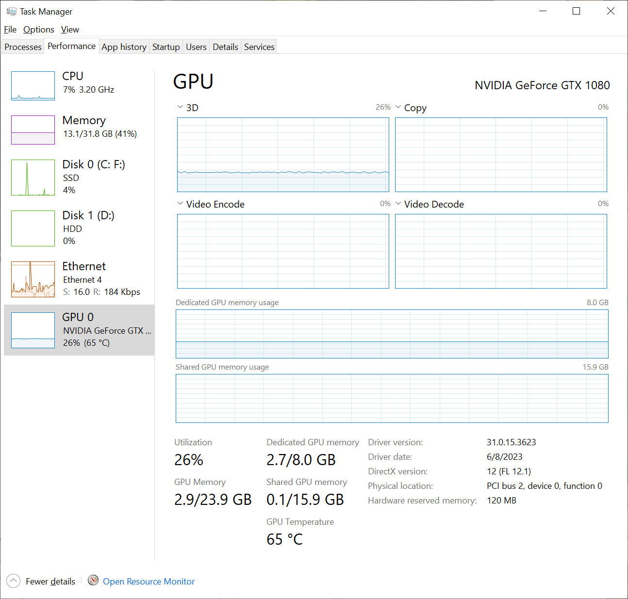Open the File menu
Screen dimensions: 628x599
pos(10,30)
